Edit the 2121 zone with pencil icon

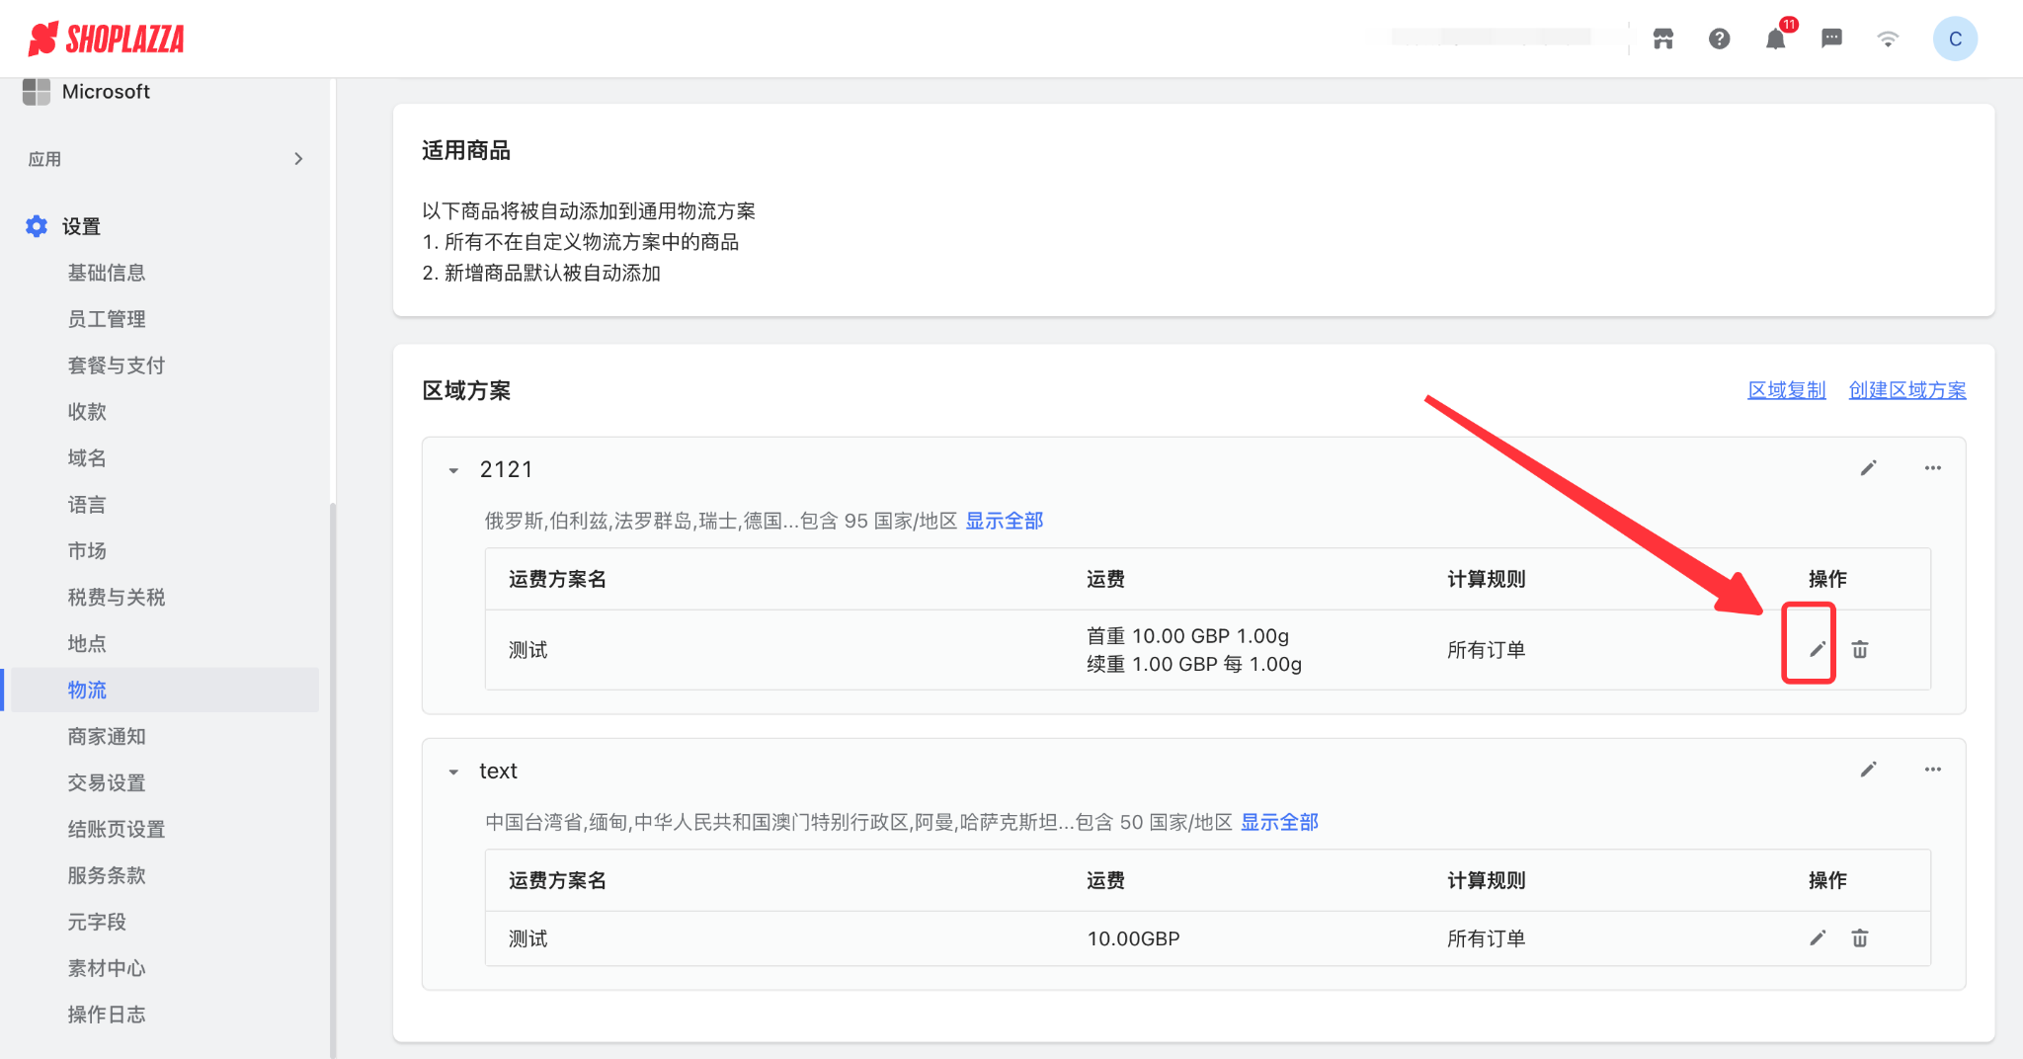pos(1868,468)
